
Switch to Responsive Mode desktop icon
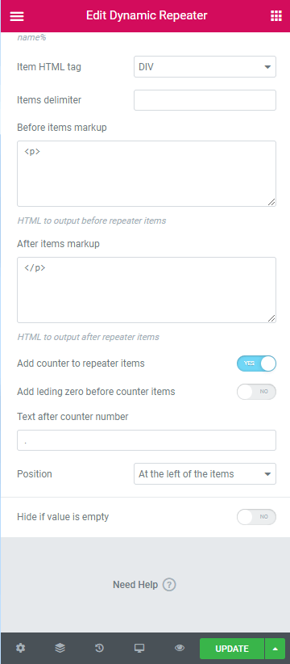coord(139,649)
